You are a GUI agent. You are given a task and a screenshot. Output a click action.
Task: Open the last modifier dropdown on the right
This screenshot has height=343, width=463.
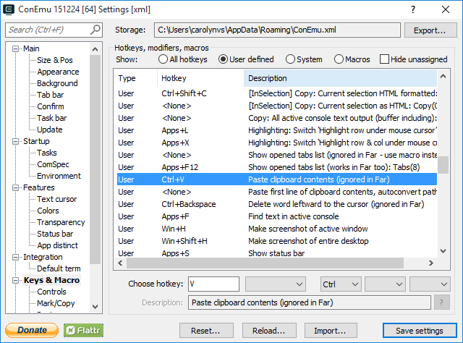tap(430, 284)
